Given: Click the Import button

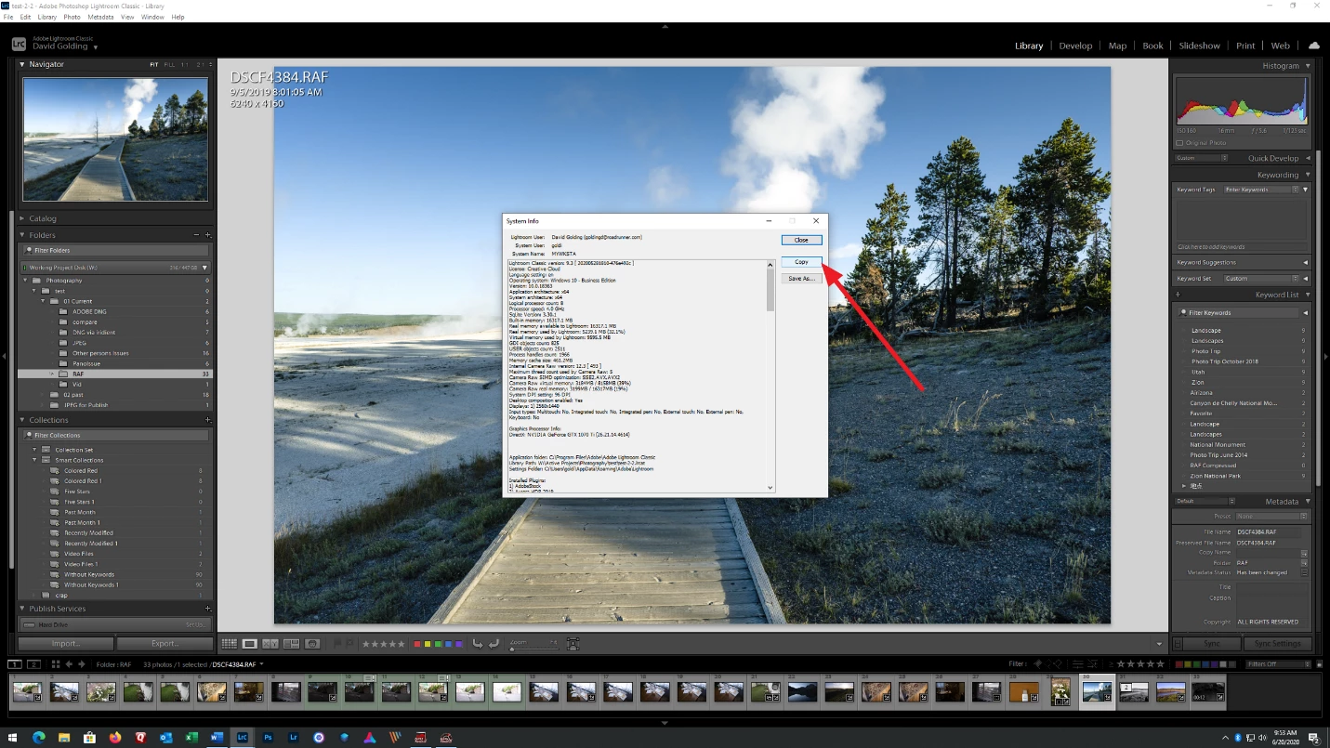Looking at the screenshot, I should tap(66, 643).
